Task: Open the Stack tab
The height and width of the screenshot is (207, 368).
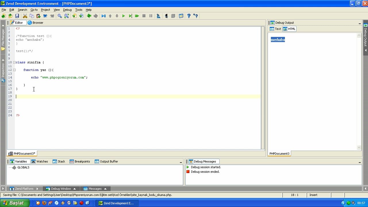Action: 59,162
